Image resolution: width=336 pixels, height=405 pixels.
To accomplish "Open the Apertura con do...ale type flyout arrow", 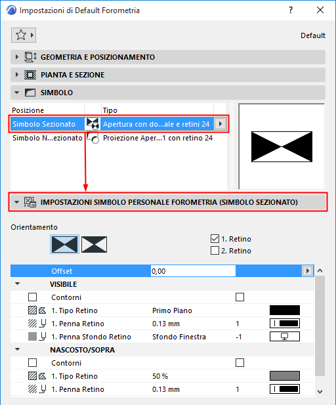I will tap(220, 123).
